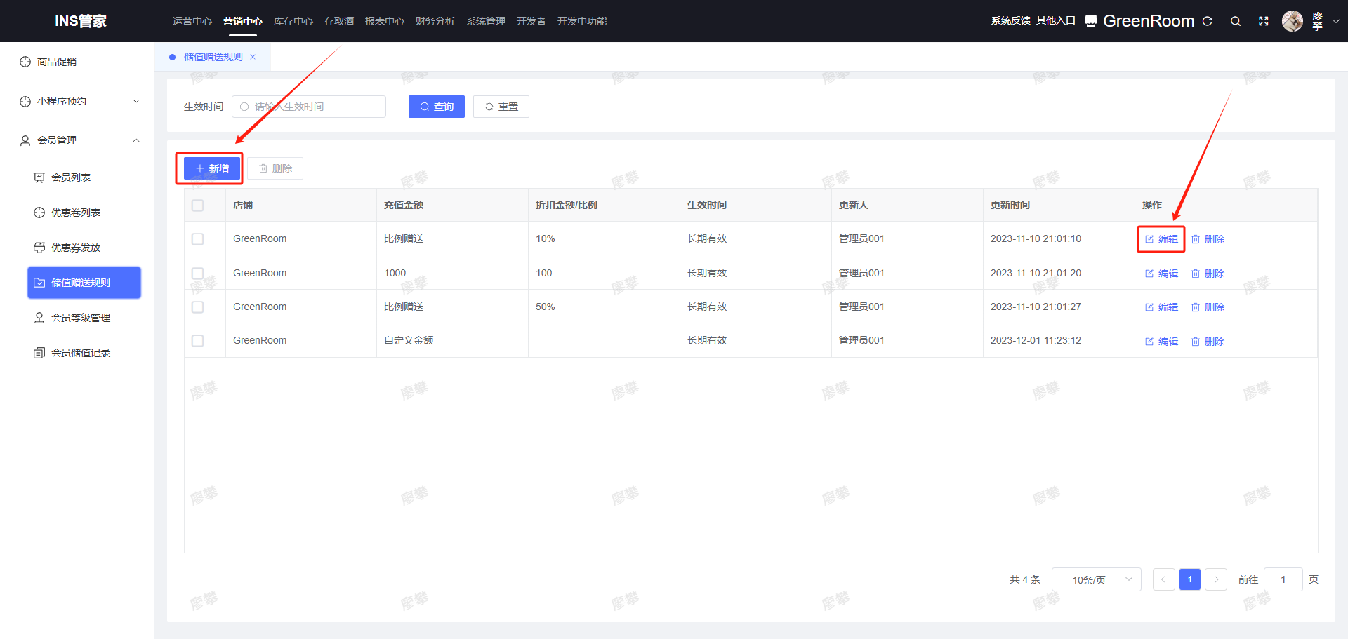Open the search magnifier icon in header
The width and height of the screenshot is (1348, 639).
tap(1236, 21)
